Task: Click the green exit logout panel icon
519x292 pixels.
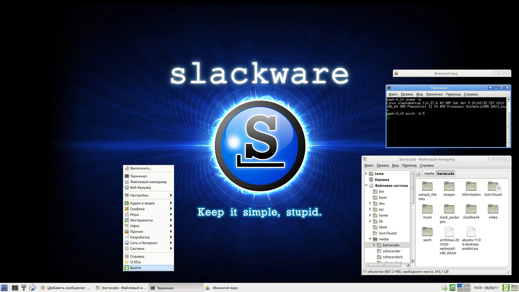Action: (506, 288)
